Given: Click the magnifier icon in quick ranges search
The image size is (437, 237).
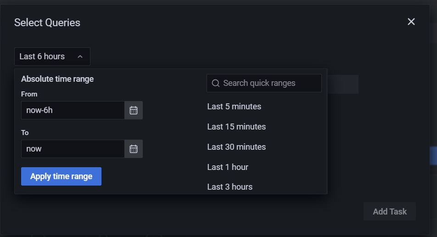Looking at the screenshot, I should [x=215, y=83].
